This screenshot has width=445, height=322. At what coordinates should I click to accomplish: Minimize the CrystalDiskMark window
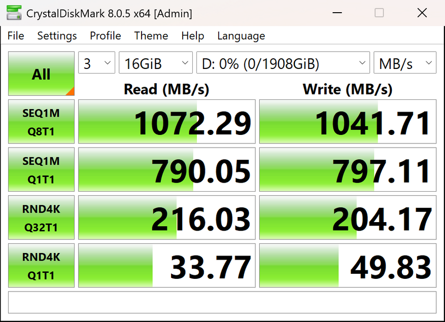tap(337, 13)
